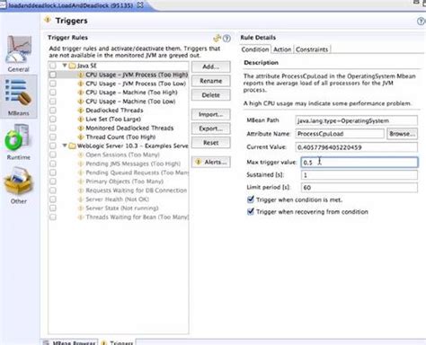Click the WebLogic Server 10.3 folder icon
Viewport: 426px width, 345px height.
coord(72,146)
